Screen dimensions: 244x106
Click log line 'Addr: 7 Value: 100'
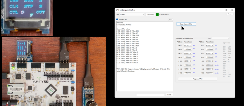(132, 46)
